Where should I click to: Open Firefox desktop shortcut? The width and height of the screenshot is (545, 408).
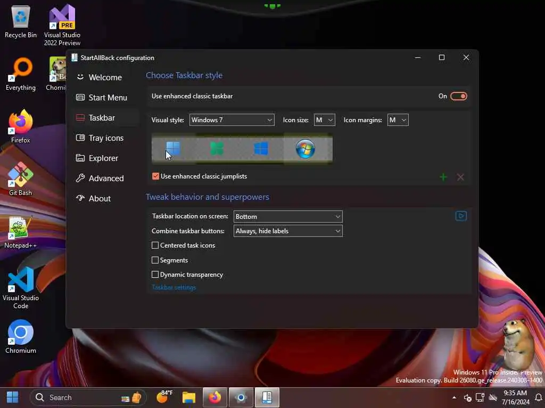pyautogui.click(x=21, y=126)
